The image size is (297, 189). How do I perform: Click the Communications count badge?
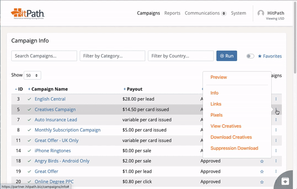(224, 13)
